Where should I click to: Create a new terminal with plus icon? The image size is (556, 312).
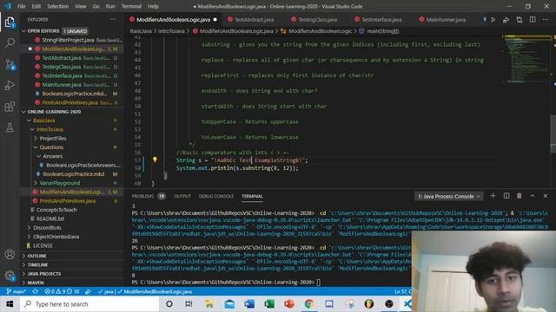pos(493,196)
